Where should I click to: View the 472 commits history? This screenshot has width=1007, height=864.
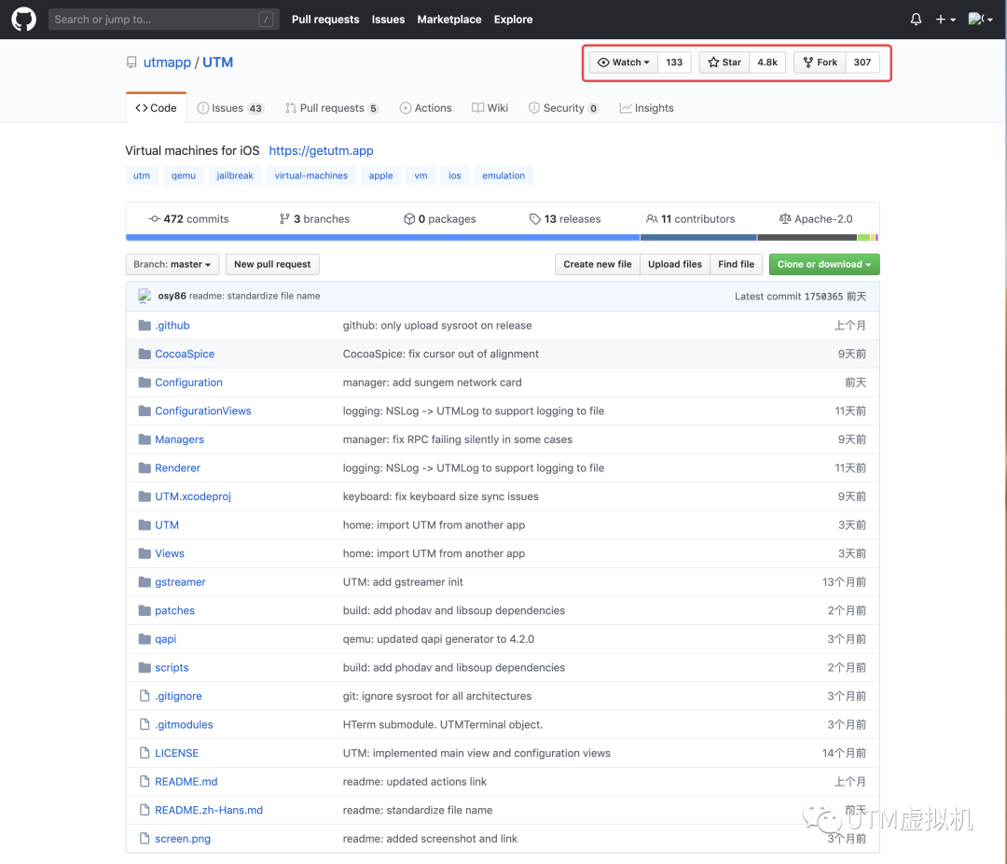pos(188,219)
